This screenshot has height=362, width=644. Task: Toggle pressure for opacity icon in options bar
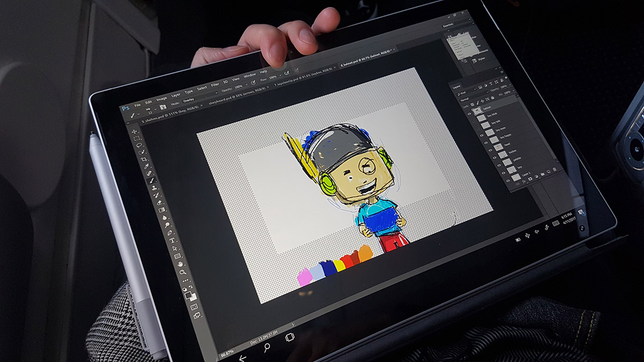click(x=253, y=82)
